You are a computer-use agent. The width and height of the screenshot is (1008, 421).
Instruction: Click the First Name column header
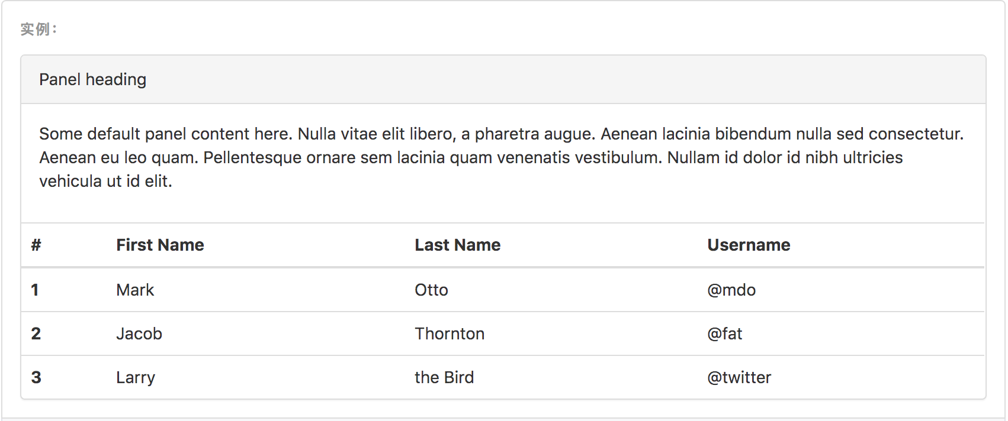[160, 245]
